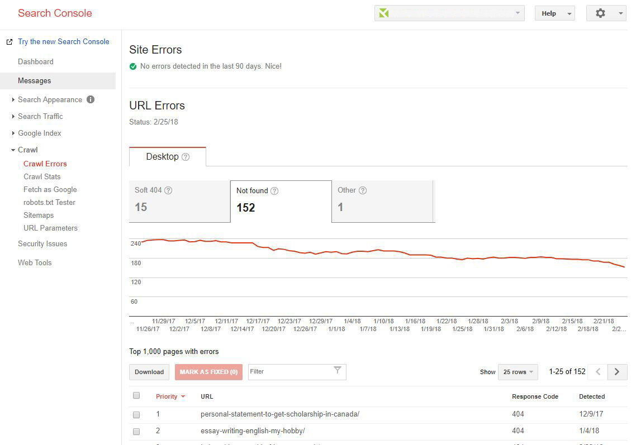Click the Download button

tap(149, 372)
